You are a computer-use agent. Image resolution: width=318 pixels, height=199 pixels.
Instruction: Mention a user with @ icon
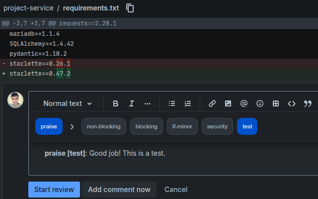coord(244,103)
